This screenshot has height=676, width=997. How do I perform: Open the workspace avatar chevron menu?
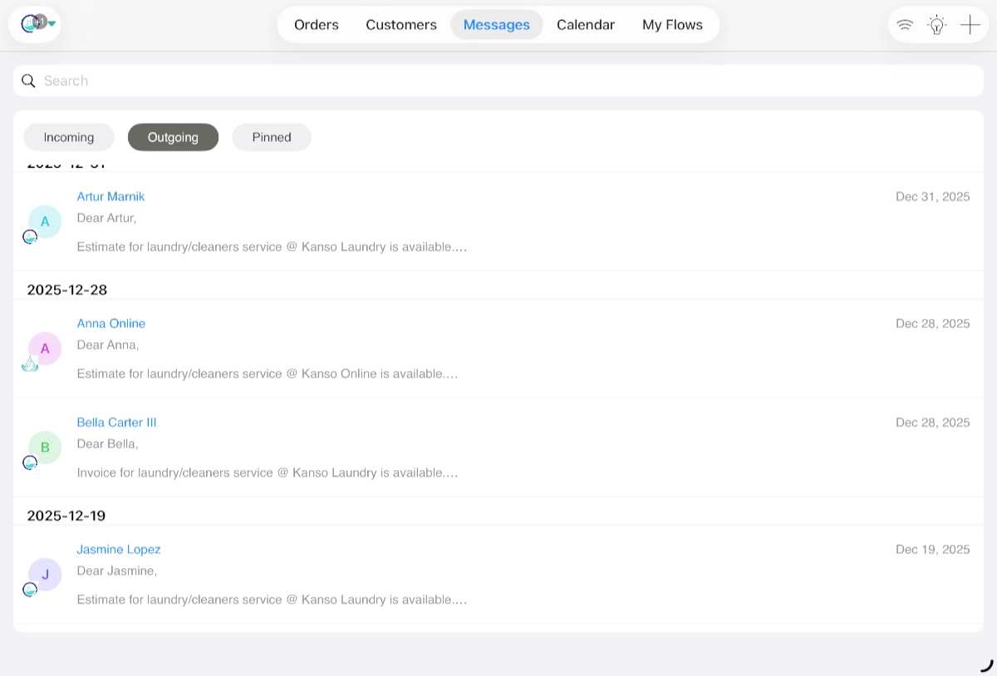[52, 23]
